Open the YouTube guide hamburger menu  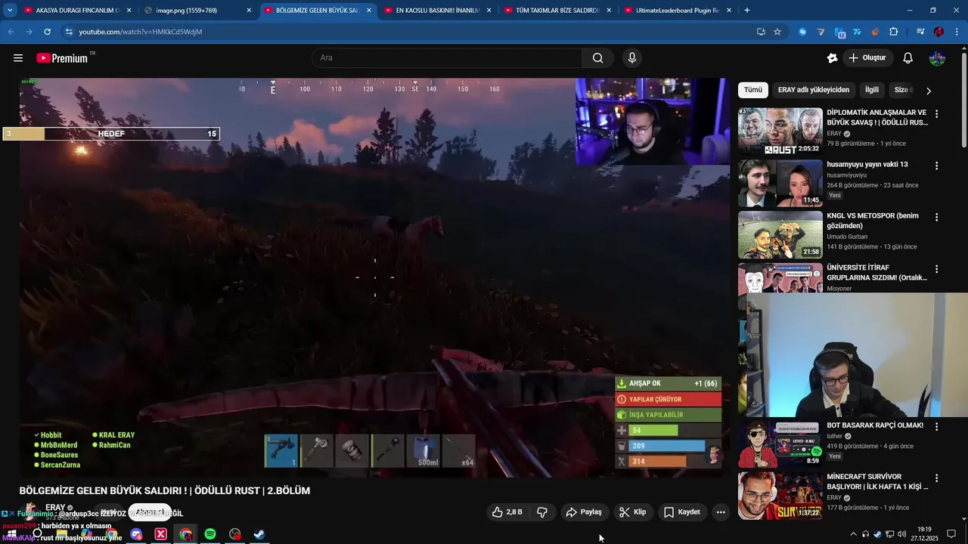[18, 58]
